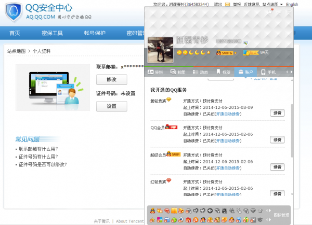This screenshot has height=225, width=312.
Task: Page the bottom icon row to the left
Action: click(267, 220)
